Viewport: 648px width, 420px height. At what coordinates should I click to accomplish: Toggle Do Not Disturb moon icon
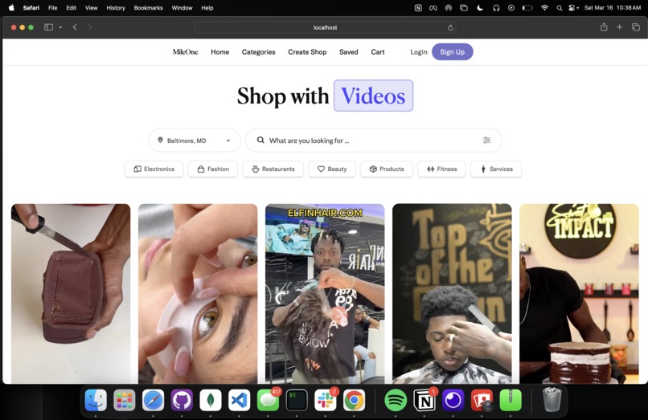coord(480,8)
